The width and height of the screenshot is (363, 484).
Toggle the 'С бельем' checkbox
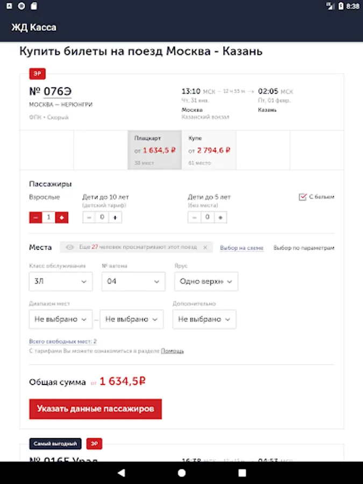[x=302, y=197]
